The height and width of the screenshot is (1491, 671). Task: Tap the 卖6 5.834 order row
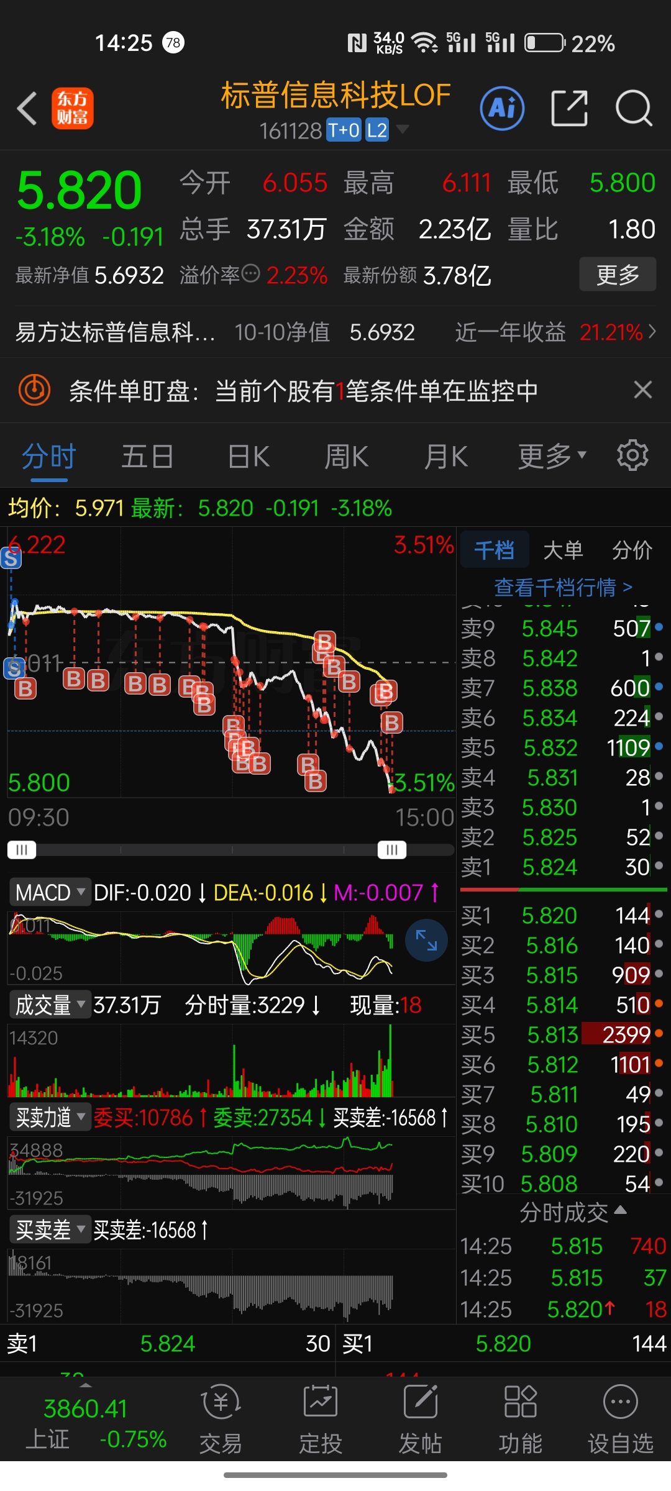click(x=563, y=718)
